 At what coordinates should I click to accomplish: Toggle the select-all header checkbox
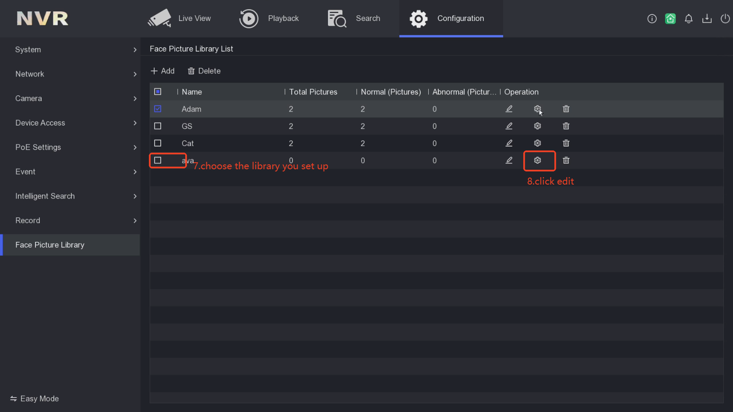coord(158,91)
